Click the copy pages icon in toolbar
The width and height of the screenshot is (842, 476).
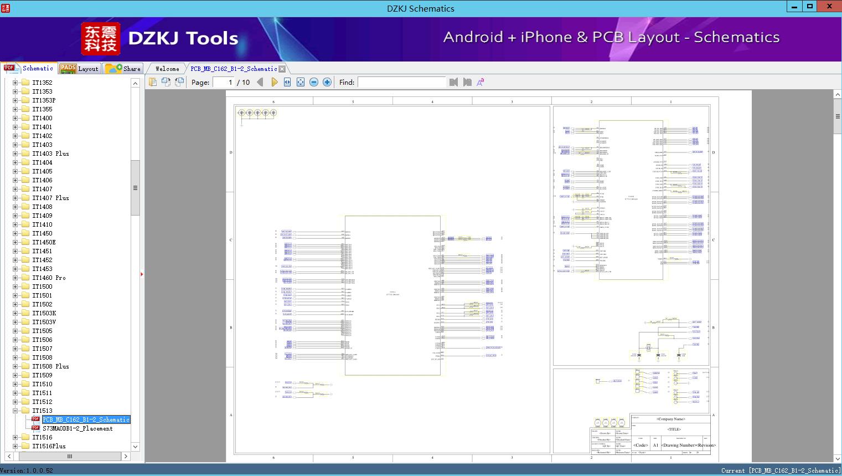(x=153, y=82)
